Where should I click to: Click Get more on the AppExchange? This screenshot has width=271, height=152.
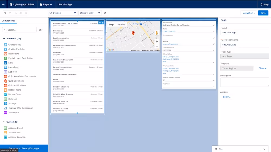click(24, 148)
